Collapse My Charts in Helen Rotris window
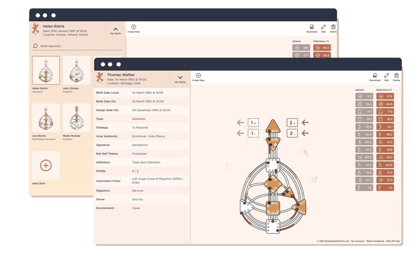420x258 pixels. pos(115,30)
